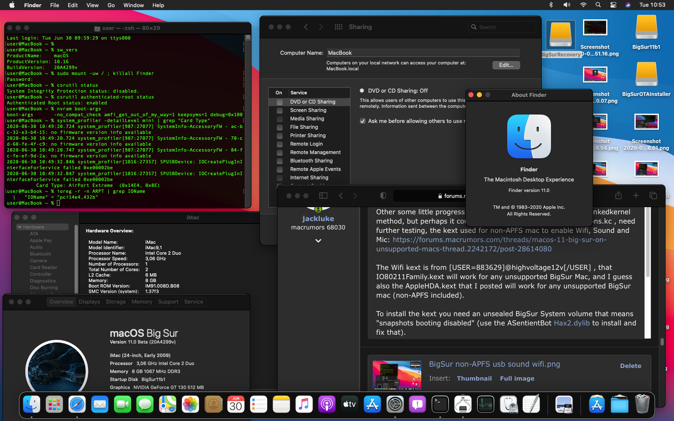Click Safari page vertical scrollbar
This screenshot has width=674, height=421.
(x=662, y=342)
